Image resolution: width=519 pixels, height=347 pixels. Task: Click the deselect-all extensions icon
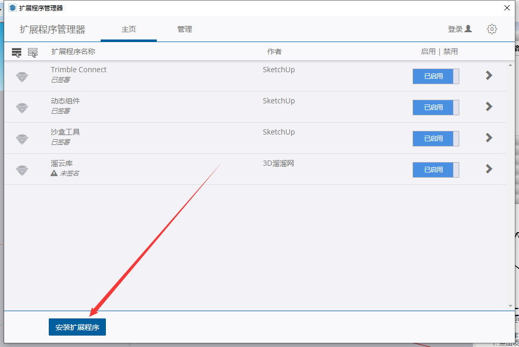point(32,52)
